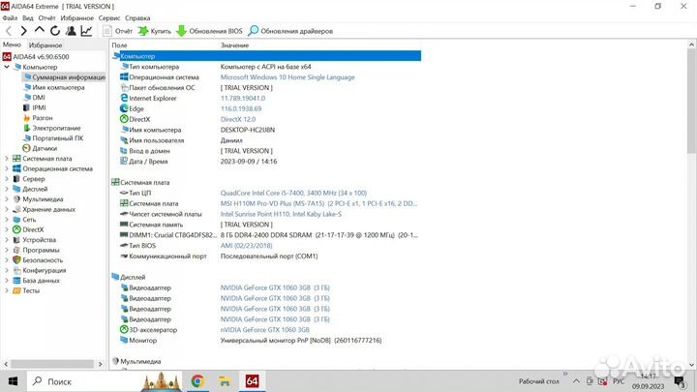Expand the Сеть tree node

click(7, 220)
